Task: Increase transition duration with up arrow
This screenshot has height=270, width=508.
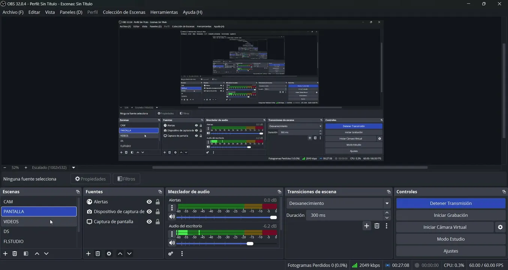Action: [387, 213]
